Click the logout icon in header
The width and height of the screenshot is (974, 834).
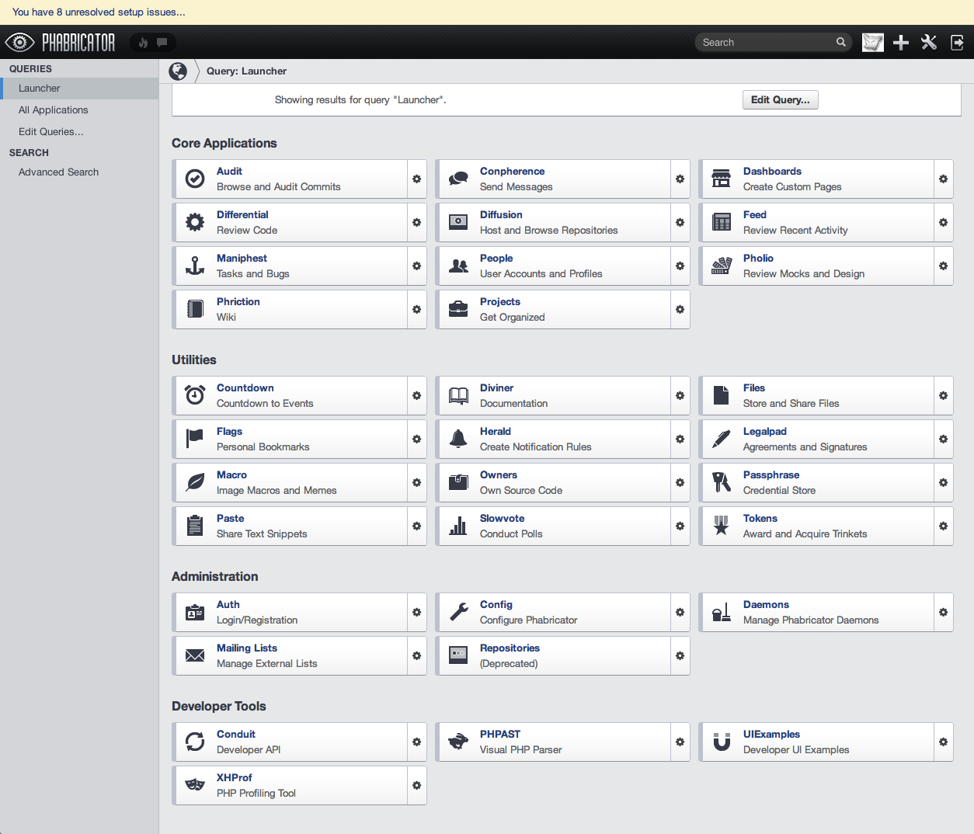coord(958,43)
